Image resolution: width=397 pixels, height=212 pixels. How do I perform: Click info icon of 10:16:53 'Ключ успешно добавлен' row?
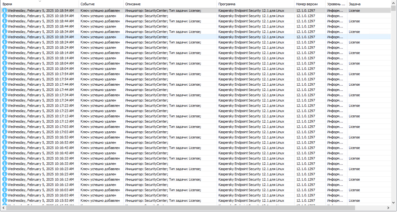point(5,137)
